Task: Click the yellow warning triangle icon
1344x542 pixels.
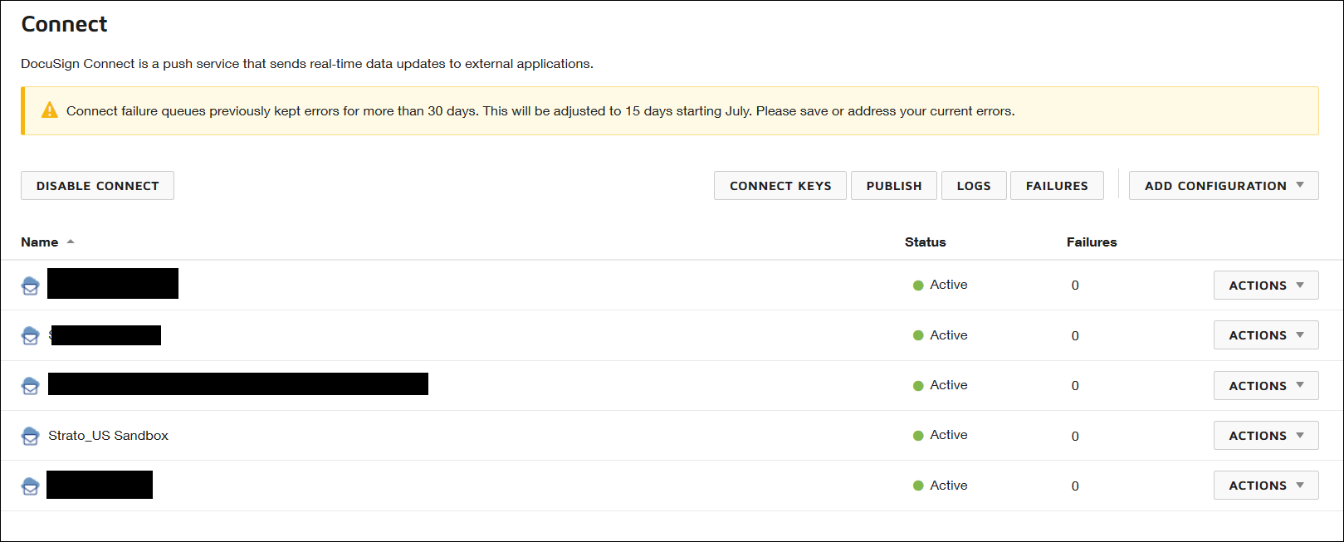Action: pos(50,110)
